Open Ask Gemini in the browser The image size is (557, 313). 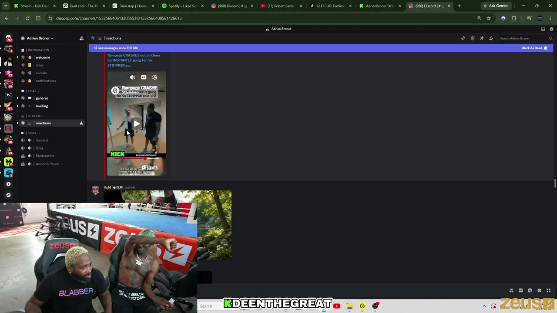pos(495,6)
